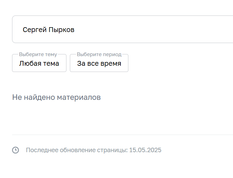Click the Выберите тему label
The width and height of the screenshot is (233, 178).
pos(38,54)
